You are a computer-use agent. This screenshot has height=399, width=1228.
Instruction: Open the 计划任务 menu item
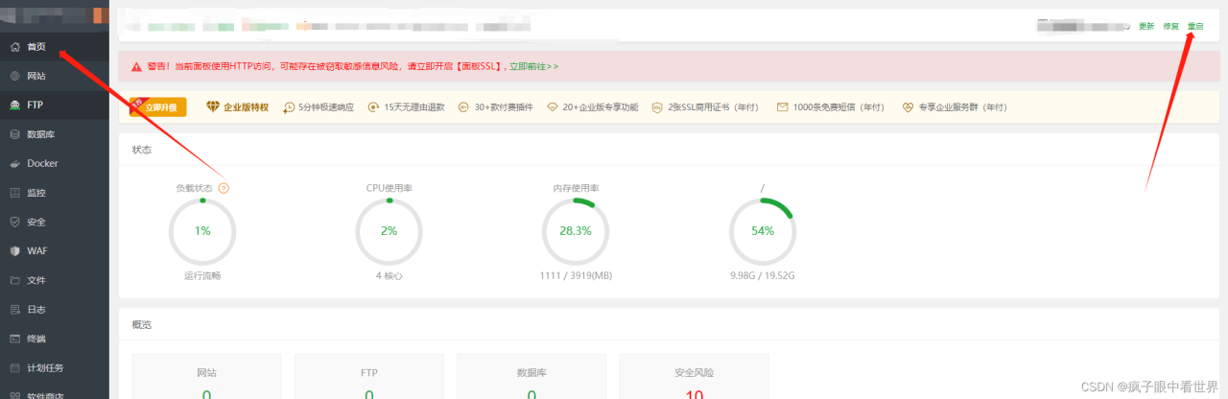(55, 368)
